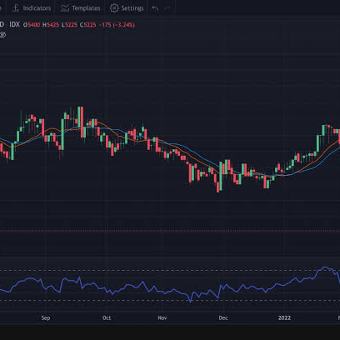Open chart Settings

click(127, 8)
